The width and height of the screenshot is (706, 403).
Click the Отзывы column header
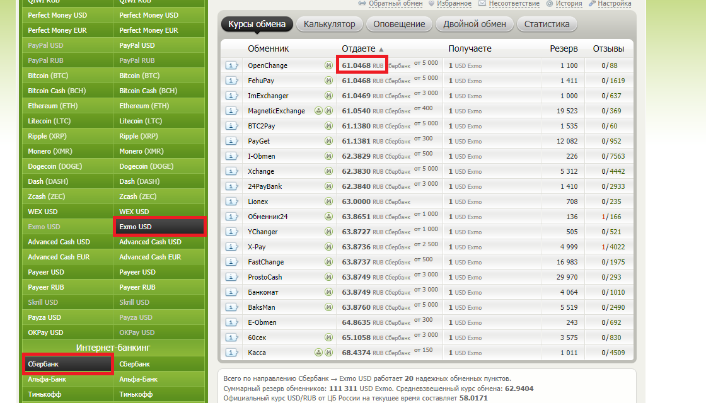pos(608,48)
